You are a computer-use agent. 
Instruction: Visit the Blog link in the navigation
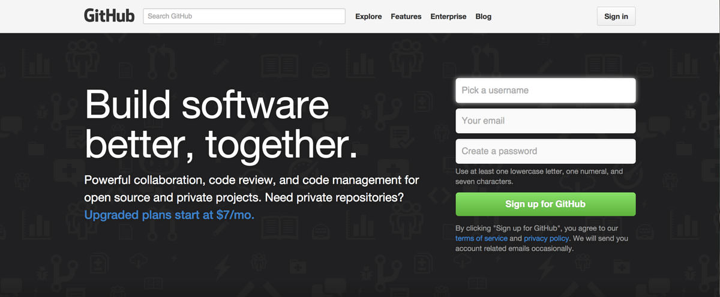coord(484,16)
